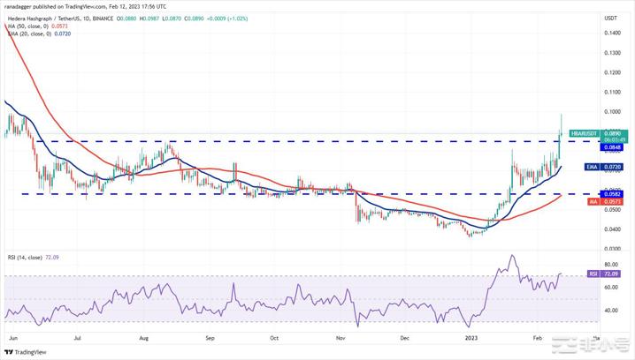Click the Aug label on time axis
Viewport: 635px width, 360px height.
[x=144, y=336]
